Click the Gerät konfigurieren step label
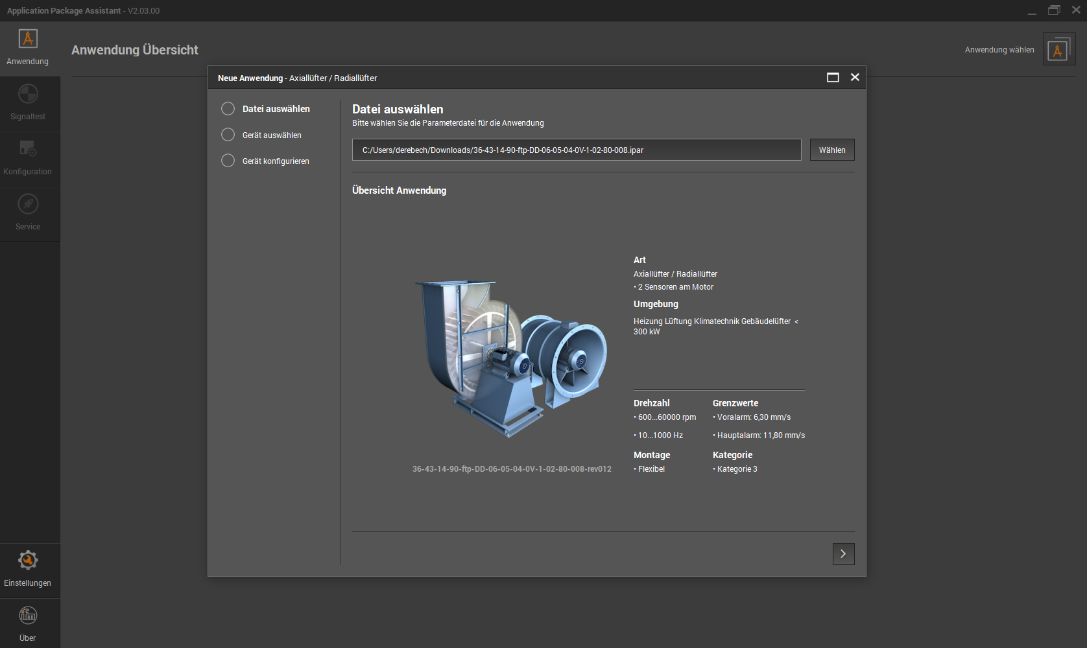 pyautogui.click(x=276, y=161)
